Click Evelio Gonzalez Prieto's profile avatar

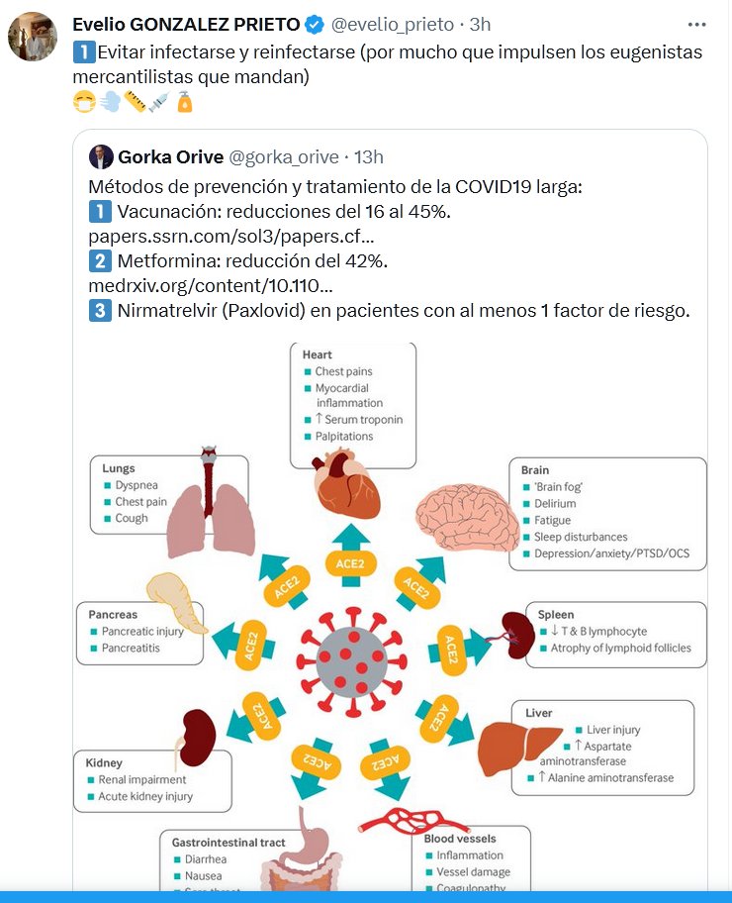[31, 37]
